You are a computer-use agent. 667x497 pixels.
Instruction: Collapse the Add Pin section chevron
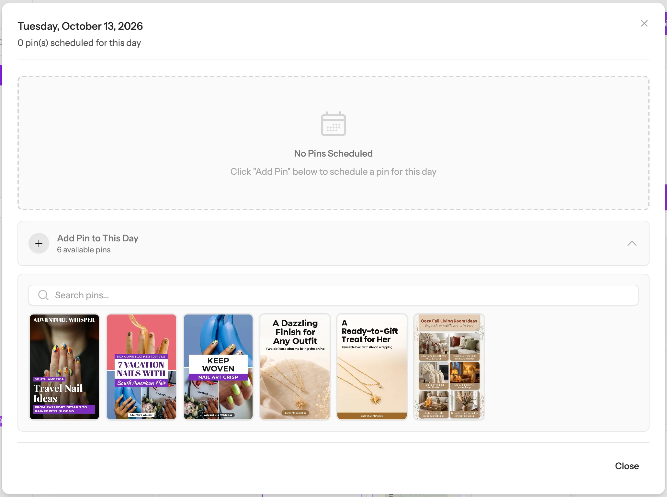(x=632, y=243)
